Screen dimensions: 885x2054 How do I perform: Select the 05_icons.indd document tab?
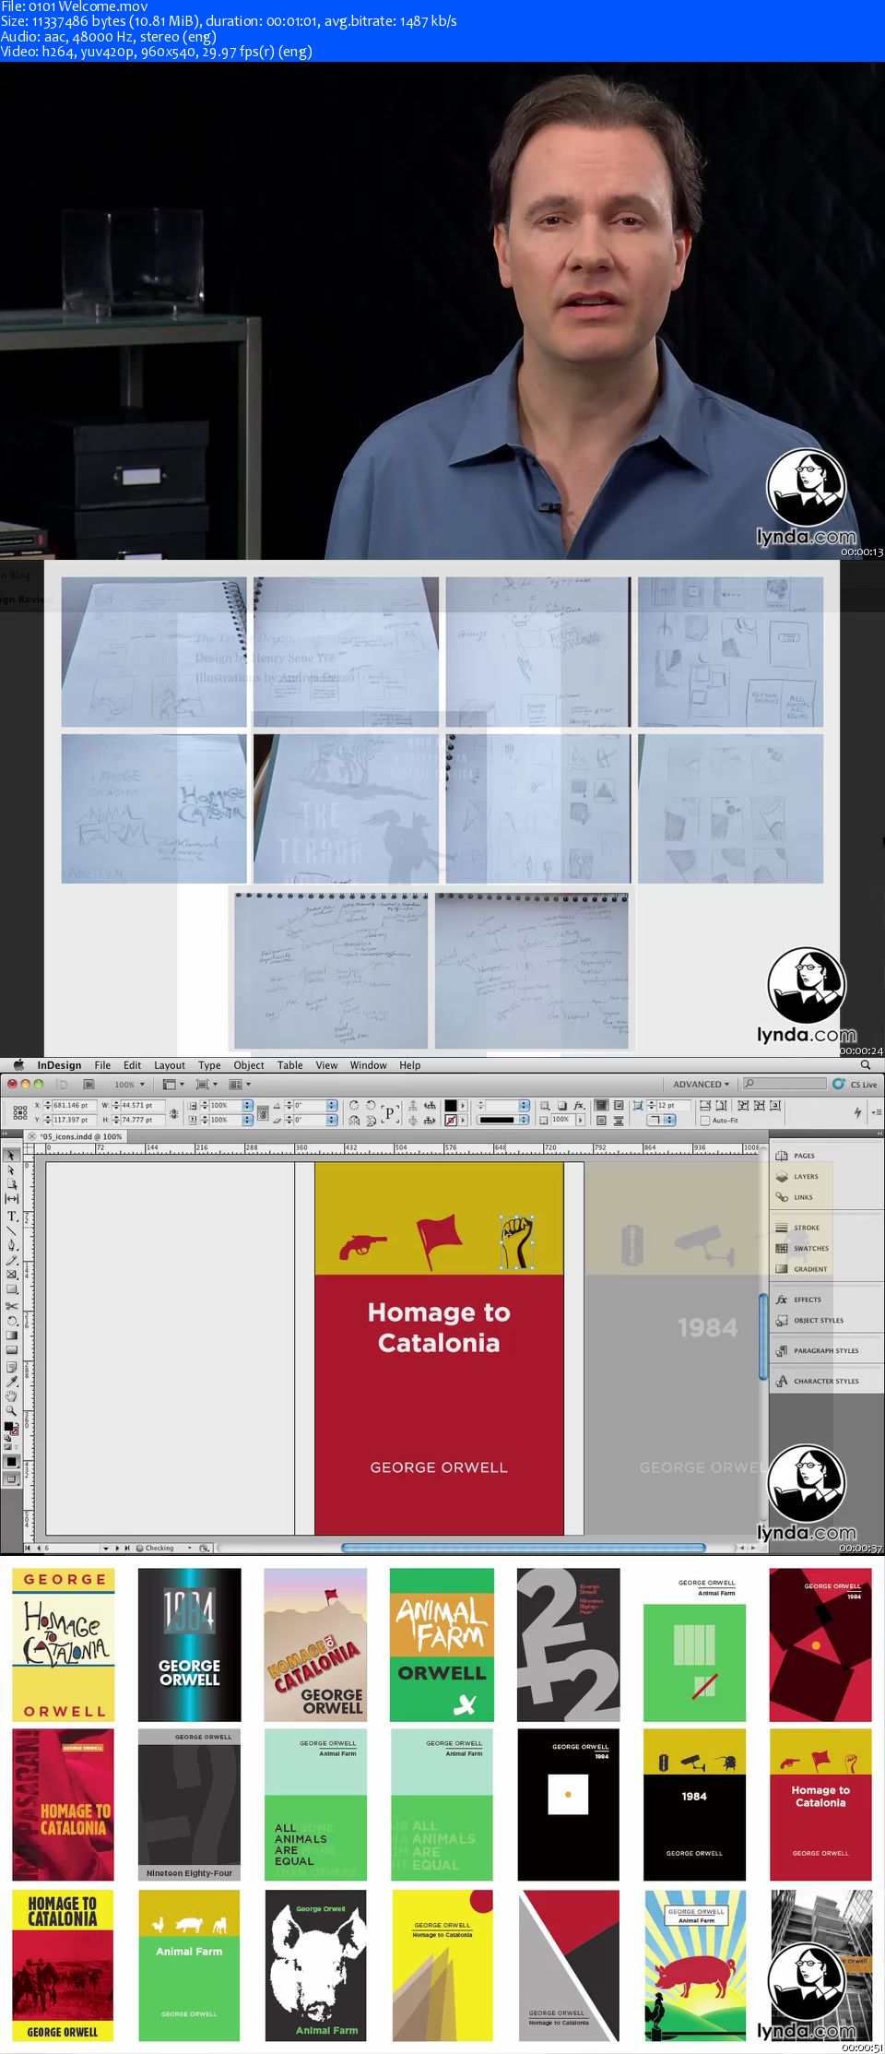point(77,1137)
